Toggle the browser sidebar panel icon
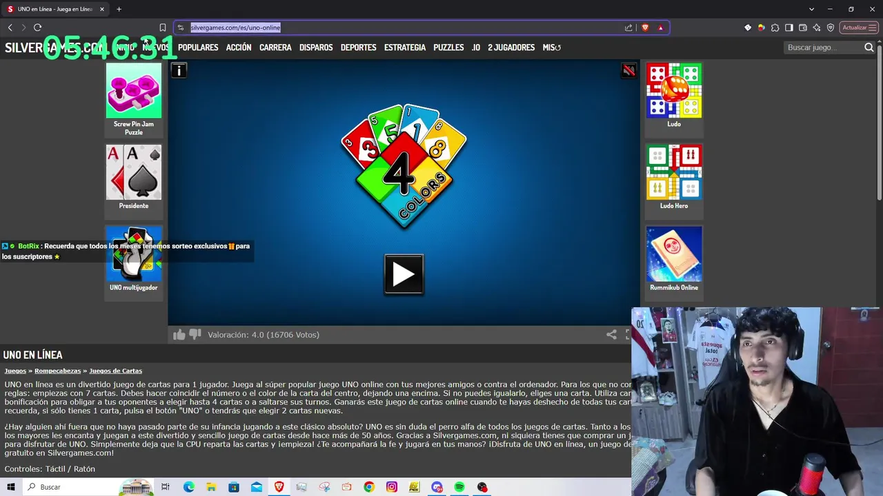883x496 pixels. click(x=789, y=28)
